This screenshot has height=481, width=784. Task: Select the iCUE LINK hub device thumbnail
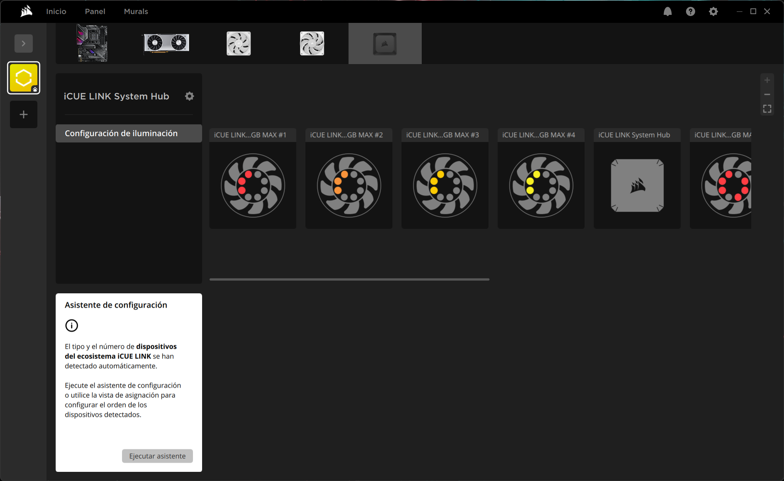[x=385, y=43]
